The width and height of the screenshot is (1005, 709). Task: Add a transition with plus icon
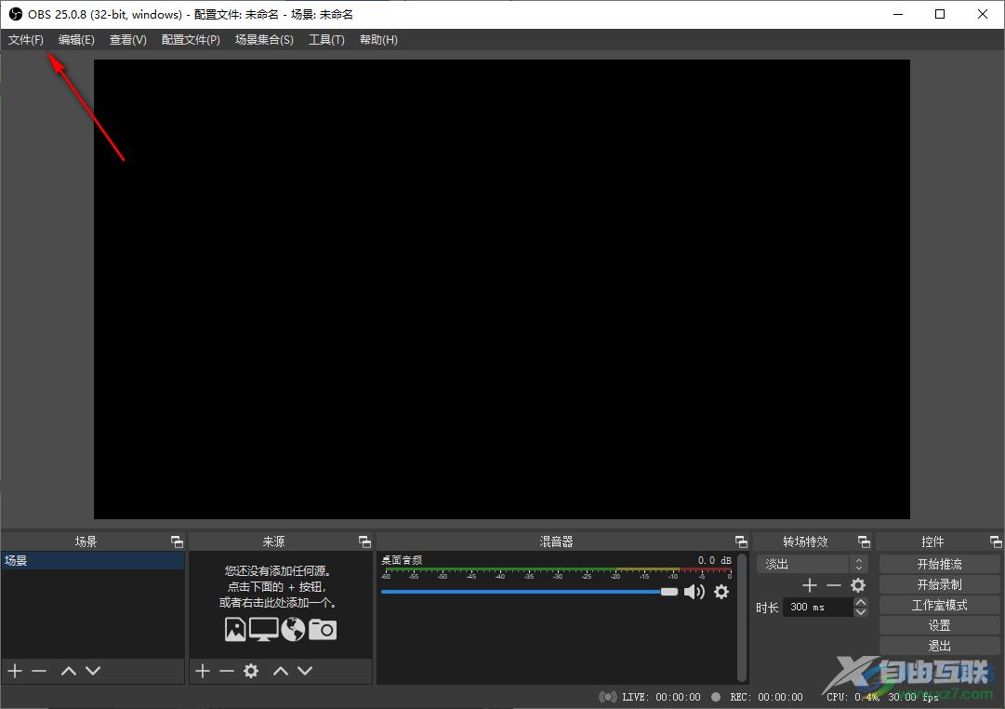tap(810, 585)
